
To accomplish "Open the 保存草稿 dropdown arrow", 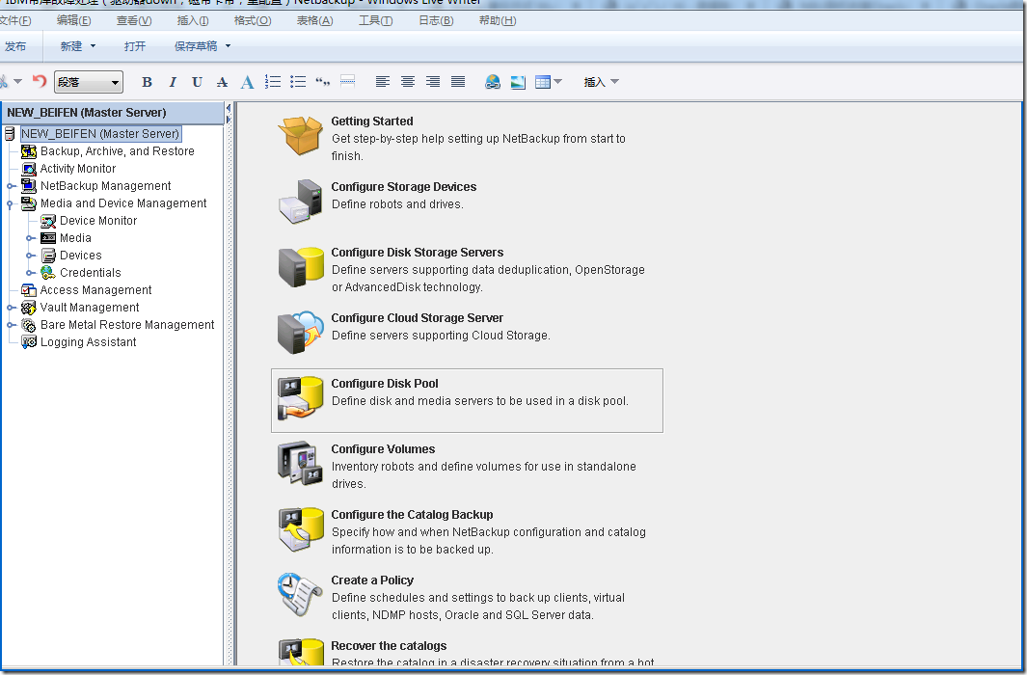I will pos(228,46).
